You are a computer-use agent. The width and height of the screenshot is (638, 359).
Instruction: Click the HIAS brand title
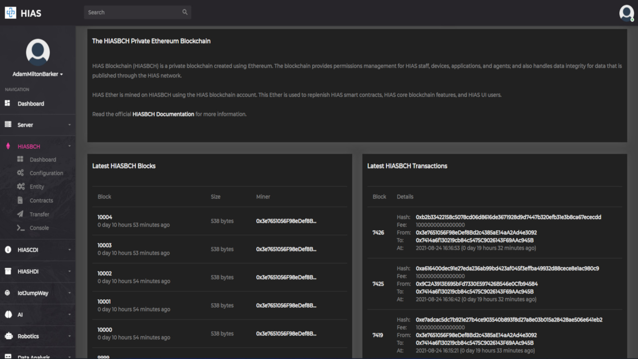tap(31, 13)
